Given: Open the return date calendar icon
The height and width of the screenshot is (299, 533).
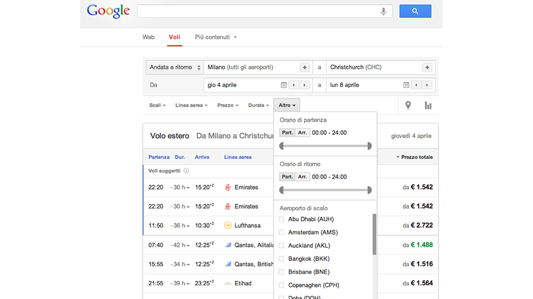Looking at the screenshot, I should [406, 85].
